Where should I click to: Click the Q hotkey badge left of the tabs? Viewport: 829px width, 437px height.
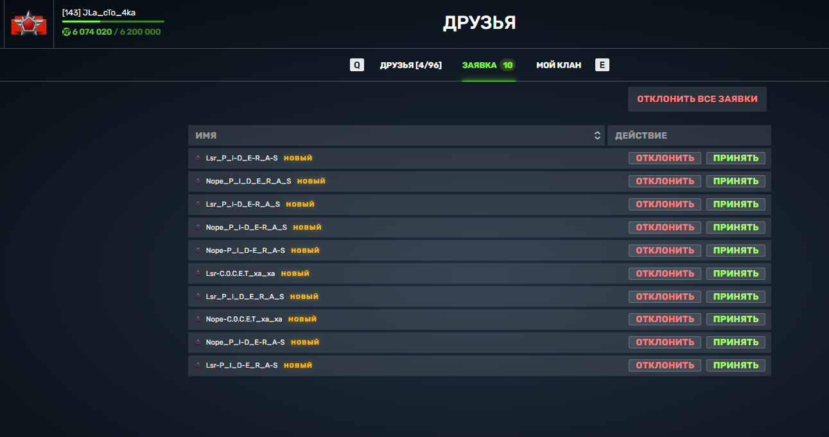coord(357,65)
